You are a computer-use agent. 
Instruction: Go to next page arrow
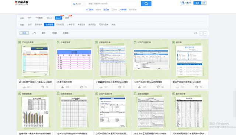tap(205, 33)
